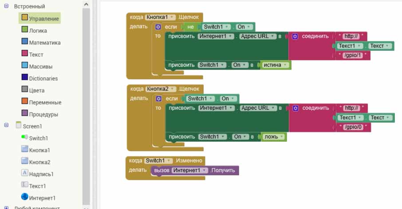Click the Screen1 form icon

(18, 126)
